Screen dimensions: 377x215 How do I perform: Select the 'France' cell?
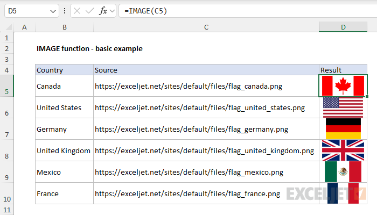(64, 193)
